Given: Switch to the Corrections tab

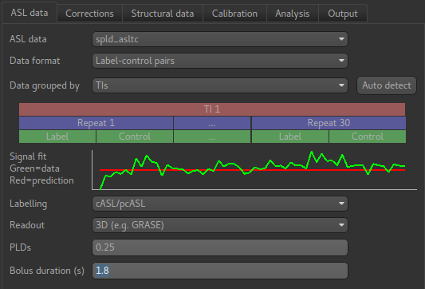Looking at the screenshot, I should 89,14.
